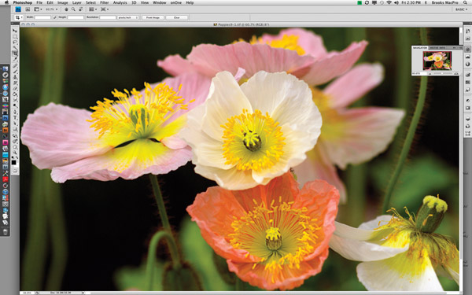Switch to the Navigator panel tab

click(x=420, y=47)
